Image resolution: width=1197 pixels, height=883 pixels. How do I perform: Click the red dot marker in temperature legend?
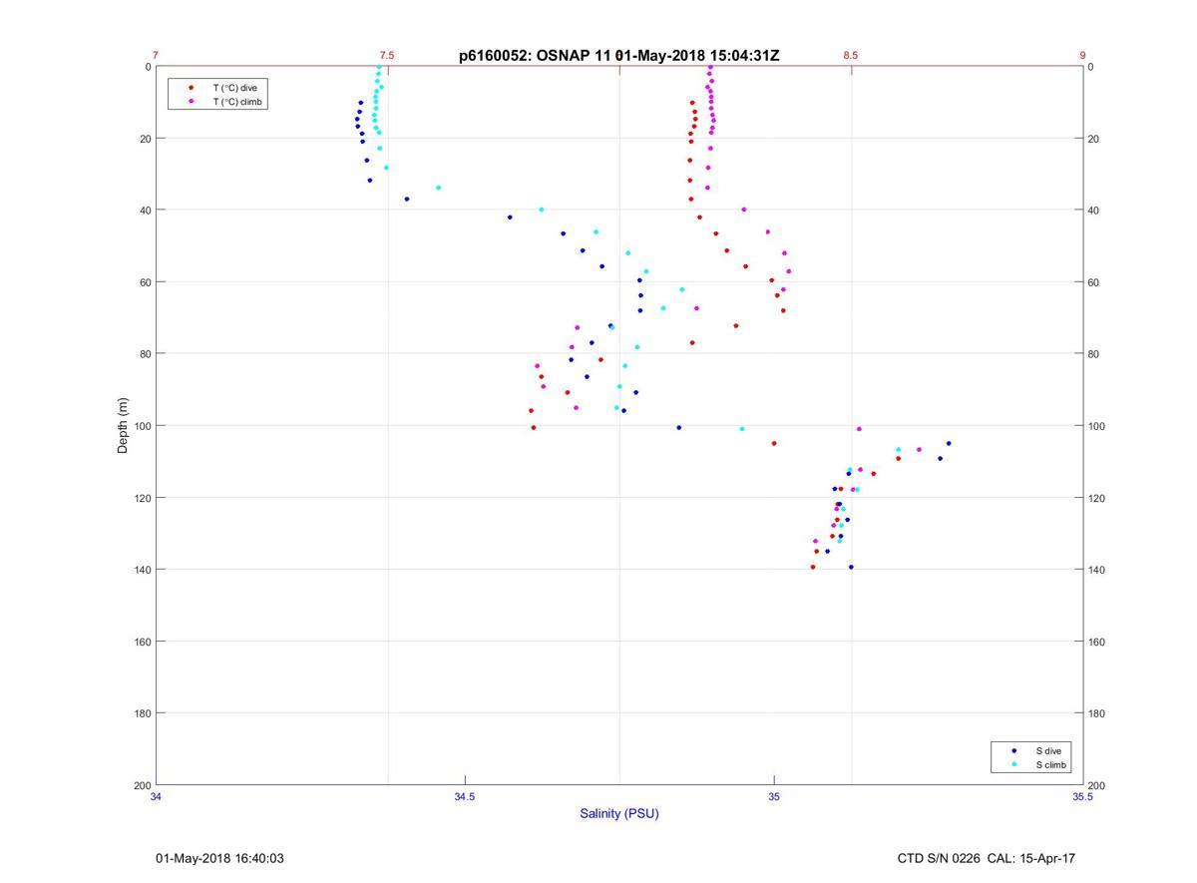(192, 88)
